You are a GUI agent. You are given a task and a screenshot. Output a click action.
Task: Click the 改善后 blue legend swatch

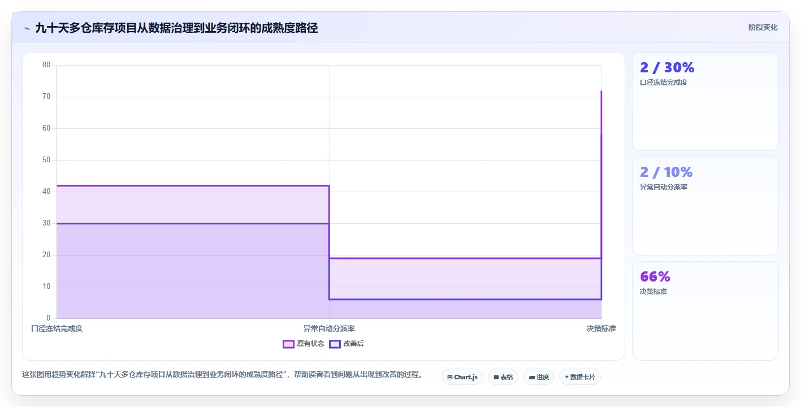(335, 344)
